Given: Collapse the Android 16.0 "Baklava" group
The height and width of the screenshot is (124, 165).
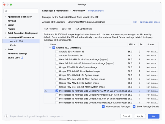Looking at the screenshot, I should (50, 48).
